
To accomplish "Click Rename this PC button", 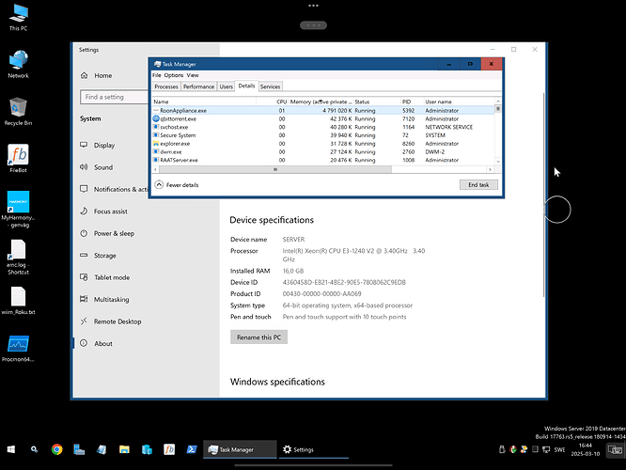I will point(258,337).
